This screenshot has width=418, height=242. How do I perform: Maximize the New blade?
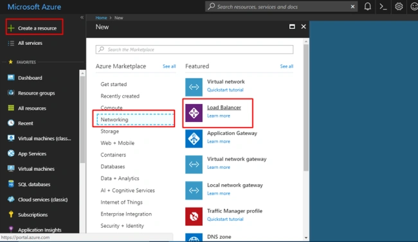coord(292,26)
